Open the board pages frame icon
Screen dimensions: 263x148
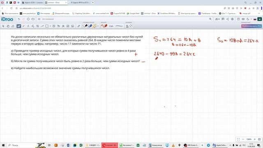33,19
